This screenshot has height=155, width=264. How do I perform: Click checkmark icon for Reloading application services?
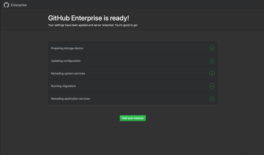[212, 99]
